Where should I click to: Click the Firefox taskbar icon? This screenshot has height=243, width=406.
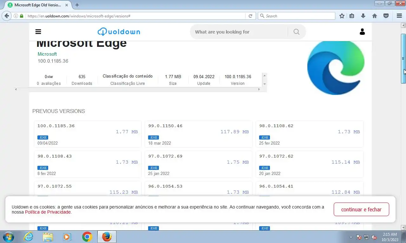(107, 237)
